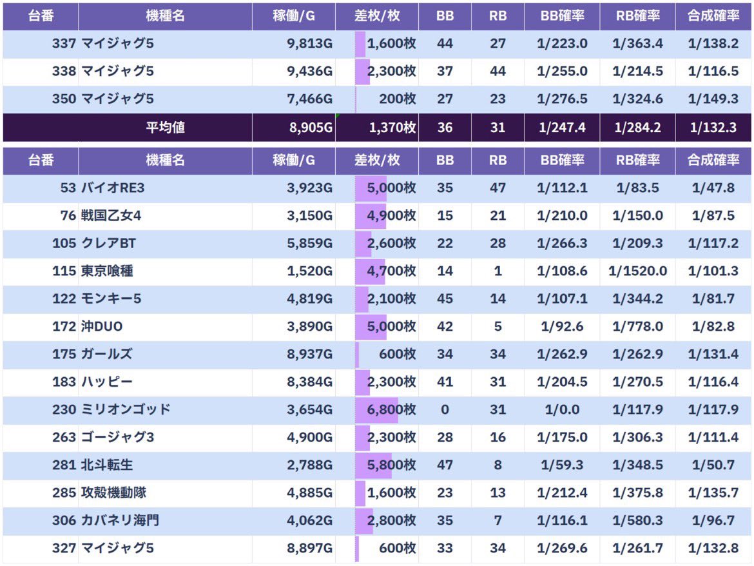Screen dimensions: 754x566
Task: Select machine バイオRE3
Action: pos(113,188)
